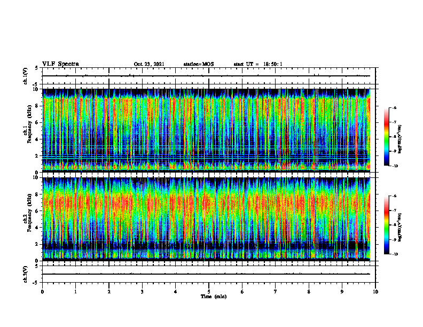This screenshot has width=423, height=327.
Task: Click the "ch.1(V)" axis label
Action: (x=26, y=76)
